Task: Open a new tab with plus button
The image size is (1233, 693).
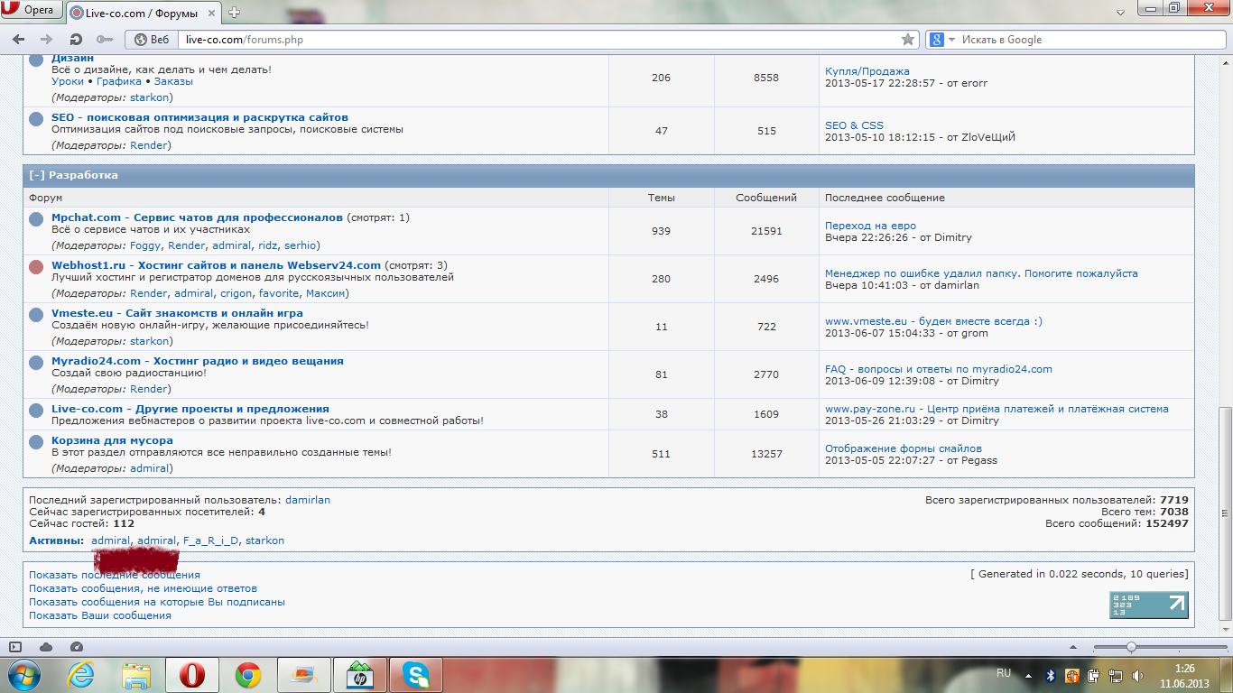Action: [235, 13]
